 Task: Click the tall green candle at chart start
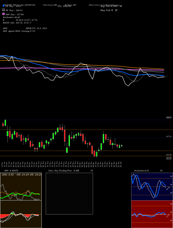(5, 123)
